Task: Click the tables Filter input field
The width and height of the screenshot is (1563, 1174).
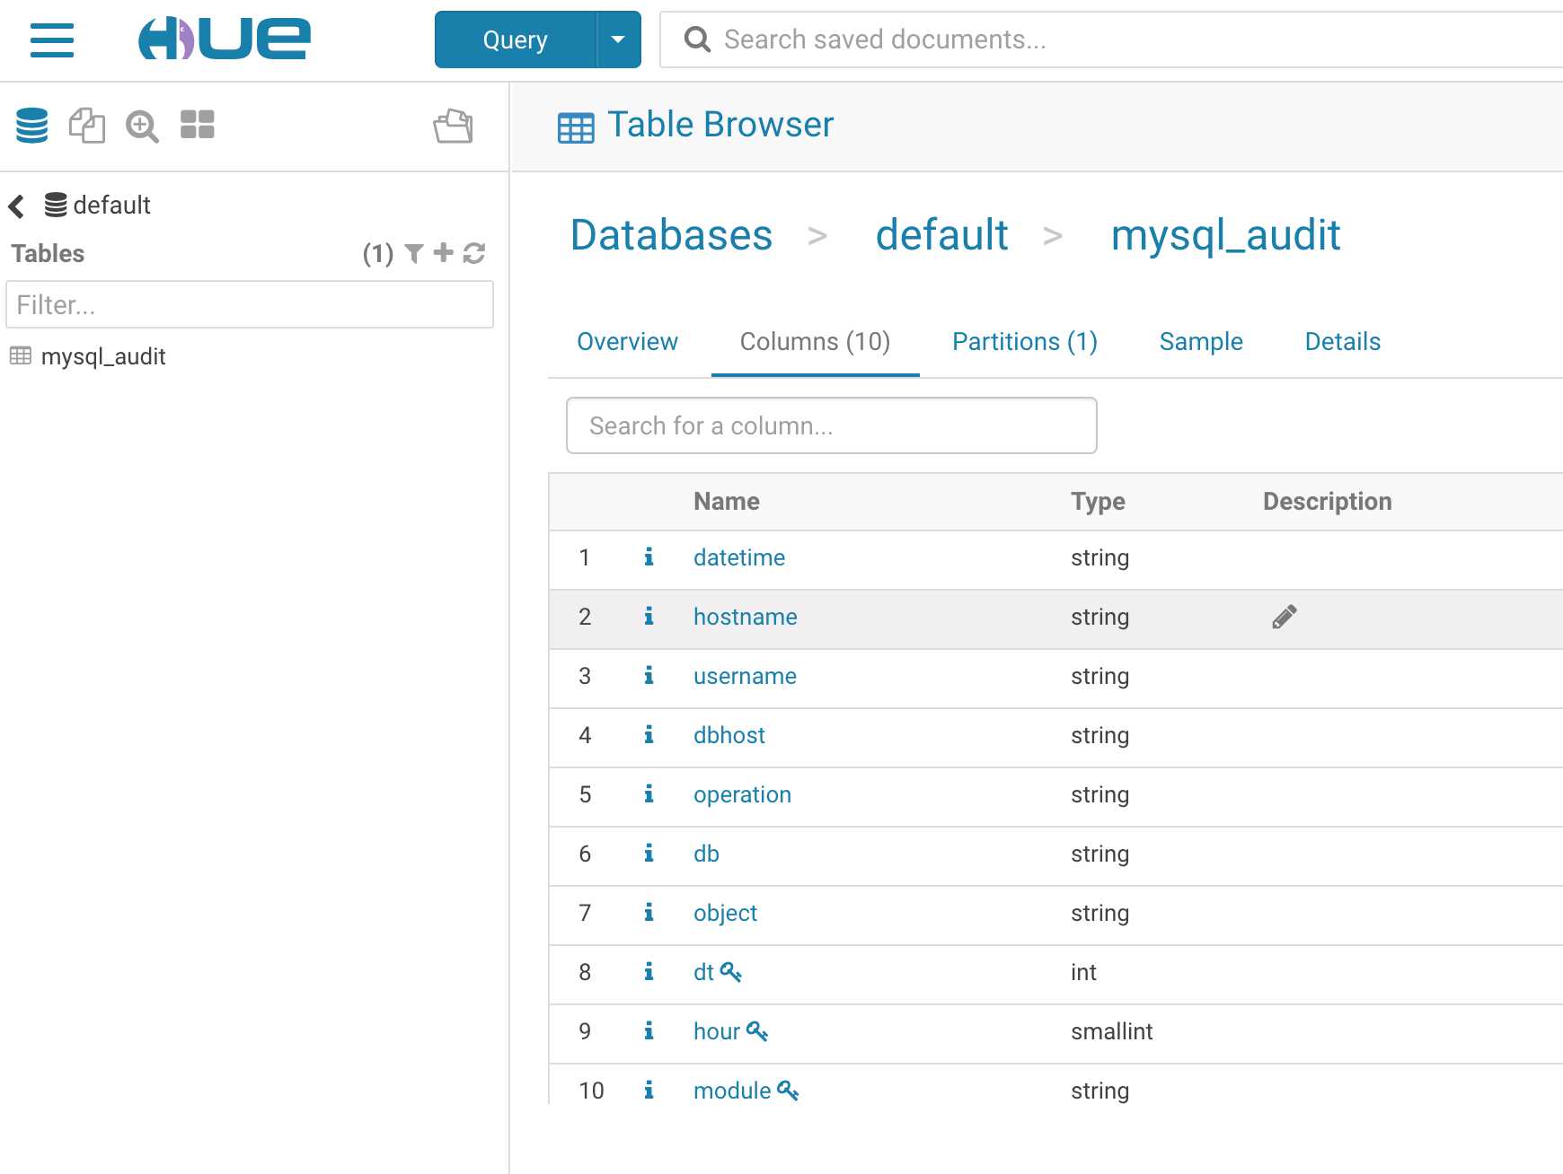Action: click(250, 304)
